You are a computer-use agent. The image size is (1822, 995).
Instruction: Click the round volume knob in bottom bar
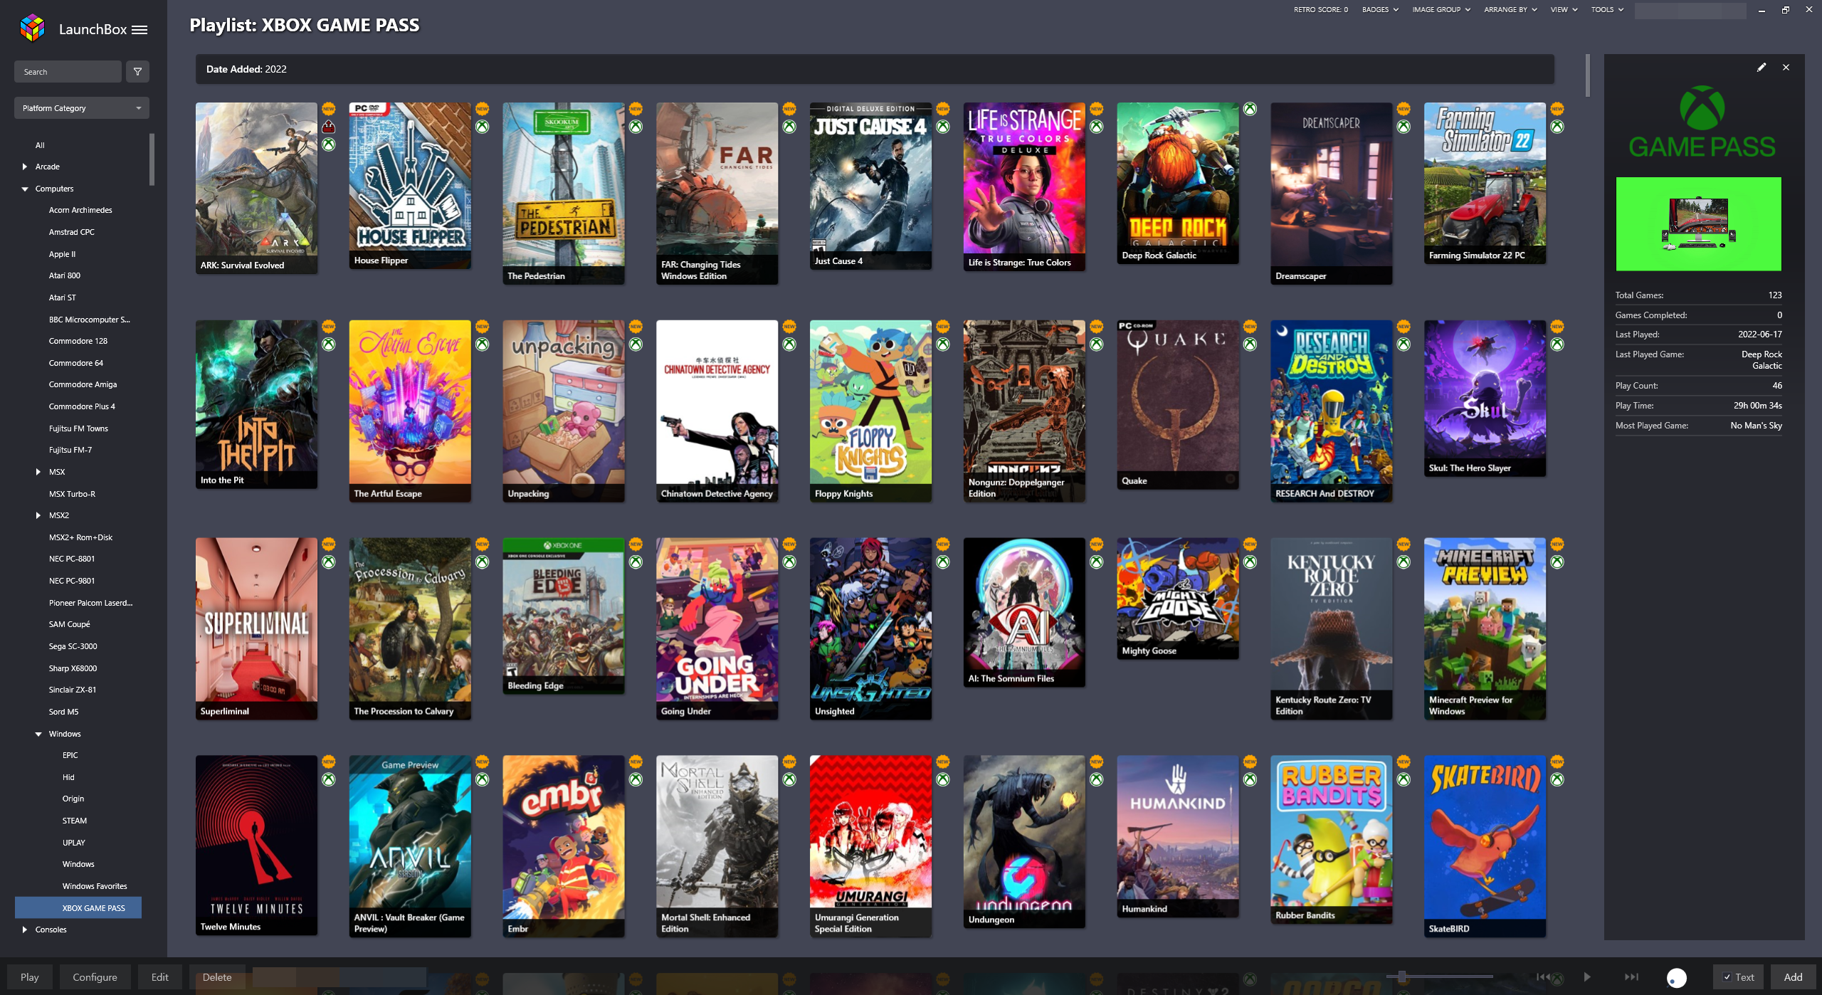pos(1677,979)
